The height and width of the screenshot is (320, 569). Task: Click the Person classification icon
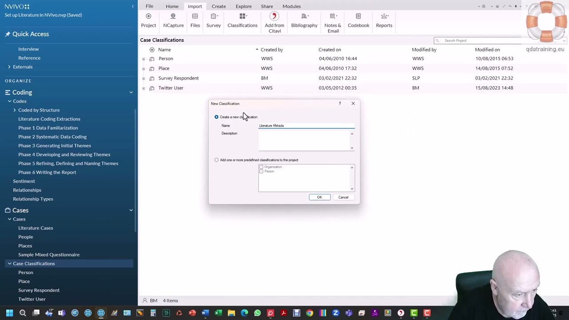pyautogui.click(x=152, y=59)
